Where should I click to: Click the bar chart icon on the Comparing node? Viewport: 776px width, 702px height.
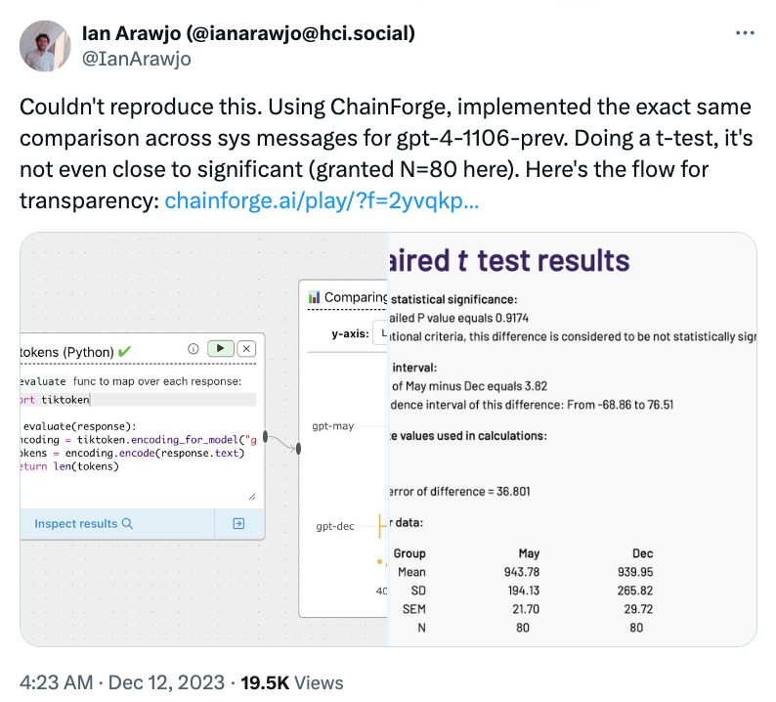[x=314, y=297]
